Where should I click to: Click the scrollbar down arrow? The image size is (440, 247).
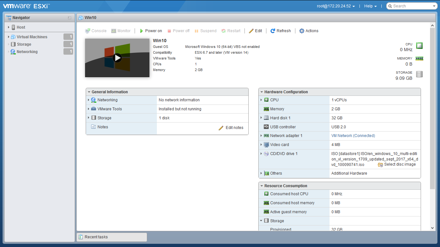[x=433, y=228]
